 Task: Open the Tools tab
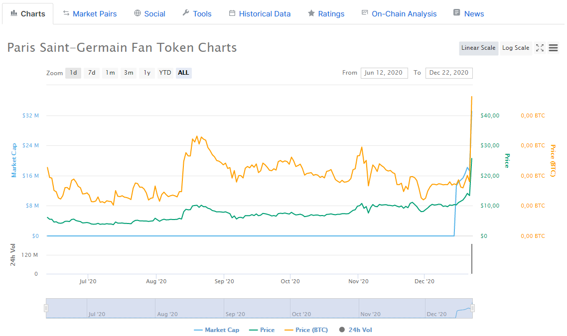pyautogui.click(x=197, y=14)
